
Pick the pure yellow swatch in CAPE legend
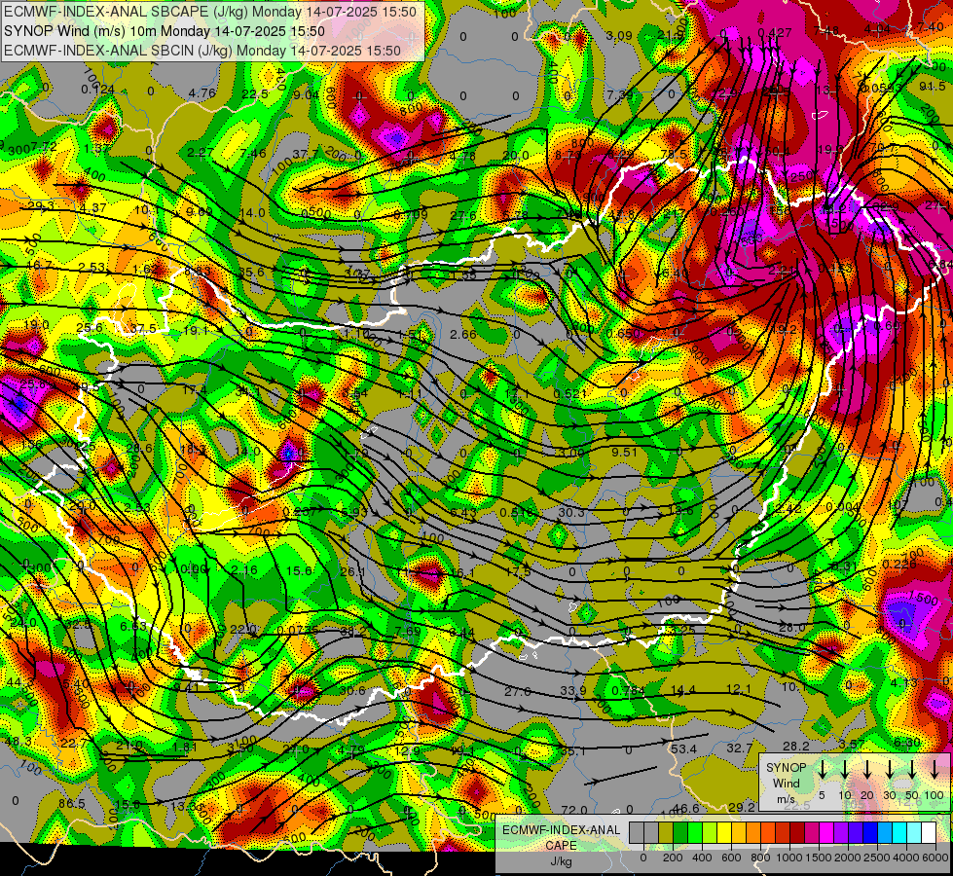[x=724, y=833]
